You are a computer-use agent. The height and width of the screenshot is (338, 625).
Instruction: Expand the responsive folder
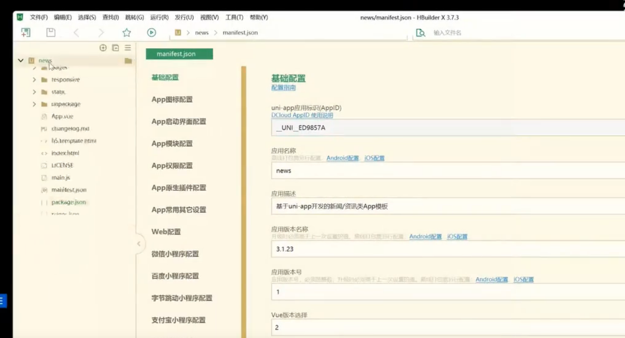point(34,79)
